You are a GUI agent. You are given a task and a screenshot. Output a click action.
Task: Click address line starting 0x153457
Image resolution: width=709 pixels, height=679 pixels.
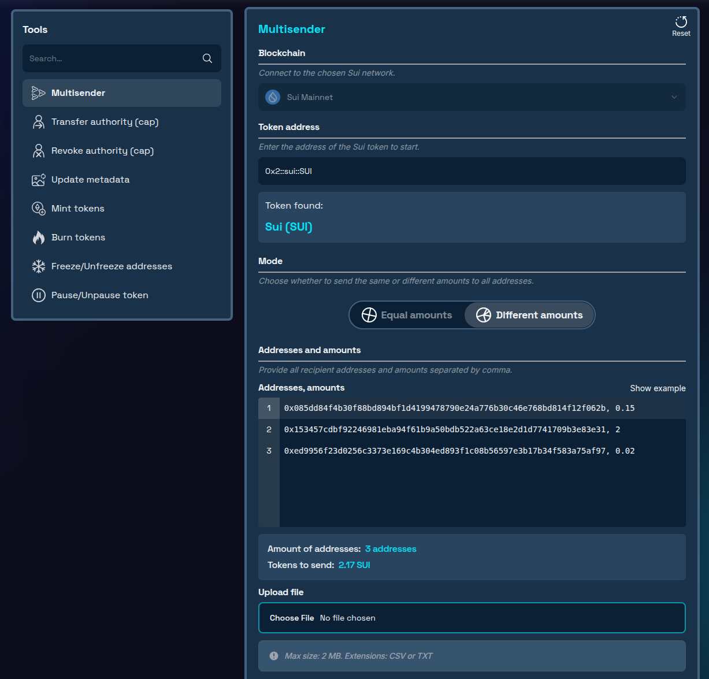(x=452, y=429)
